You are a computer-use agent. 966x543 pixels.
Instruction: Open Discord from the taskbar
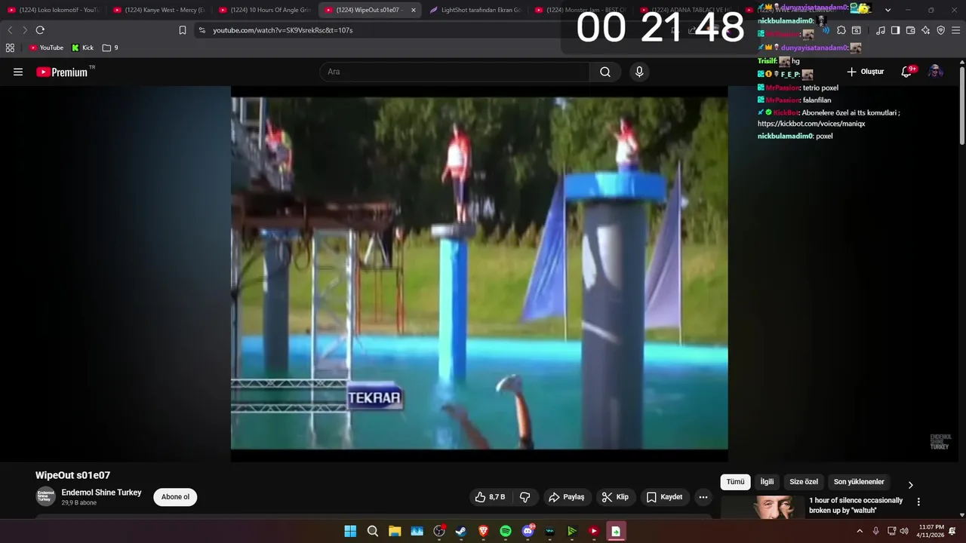point(528,531)
